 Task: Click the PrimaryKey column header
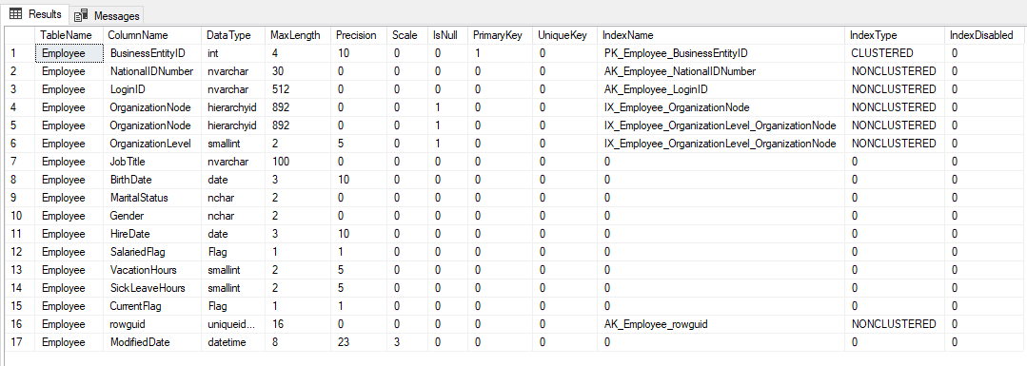pos(499,35)
